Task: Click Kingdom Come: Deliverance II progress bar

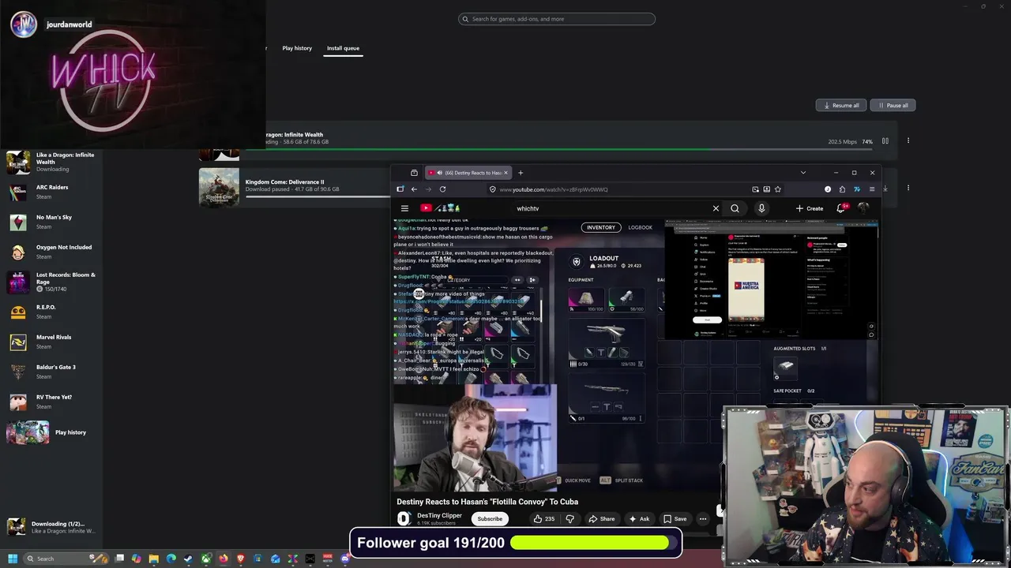Action: [x=319, y=196]
